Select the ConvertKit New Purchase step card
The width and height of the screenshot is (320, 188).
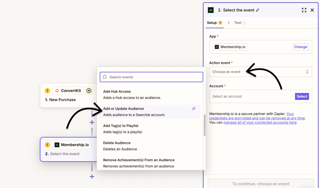point(68,95)
